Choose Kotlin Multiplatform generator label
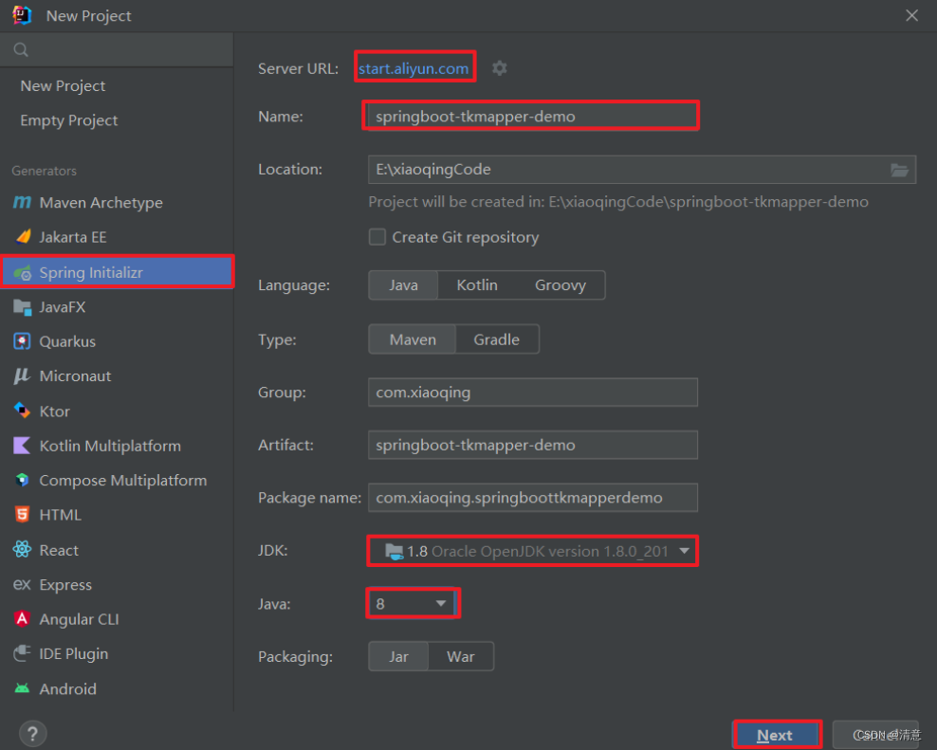 [110, 446]
